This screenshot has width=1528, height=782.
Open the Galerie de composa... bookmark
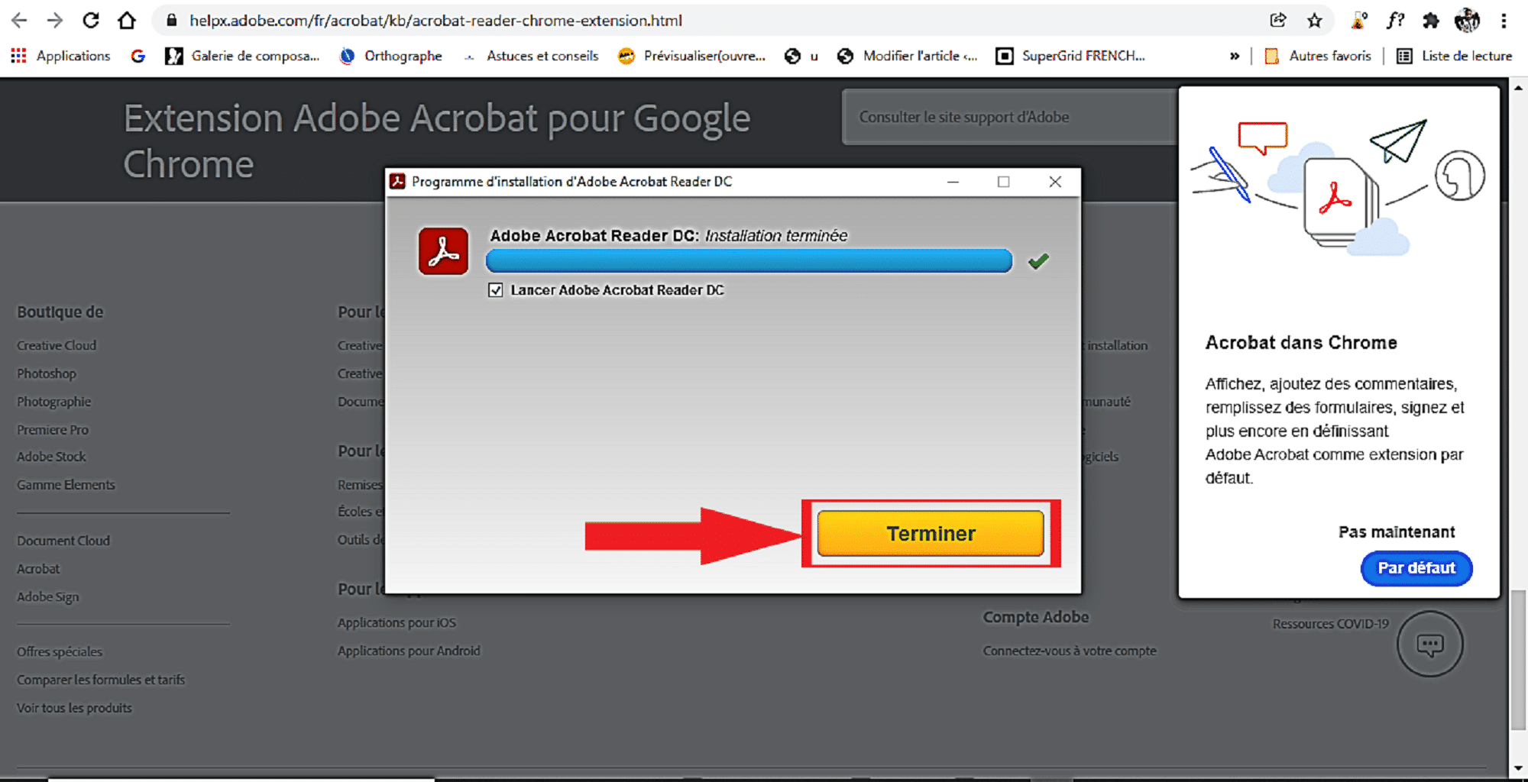coord(242,56)
